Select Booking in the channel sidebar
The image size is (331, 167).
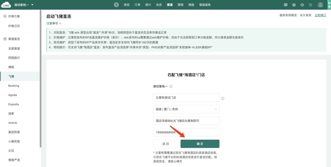coord(14,86)
